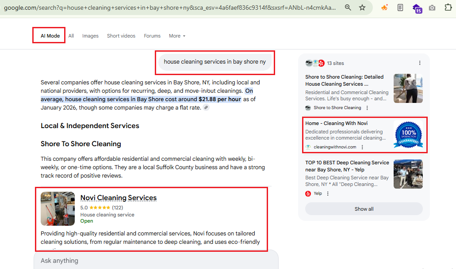Open the document reader extension icon

400,8
